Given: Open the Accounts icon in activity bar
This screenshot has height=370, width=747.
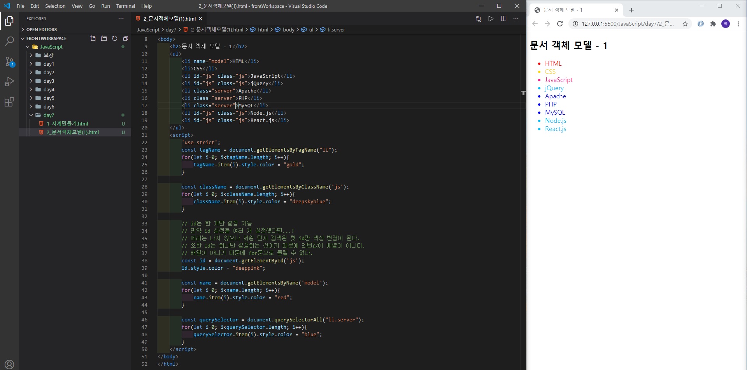Looking at the screenshot, I should click(9, 364).
